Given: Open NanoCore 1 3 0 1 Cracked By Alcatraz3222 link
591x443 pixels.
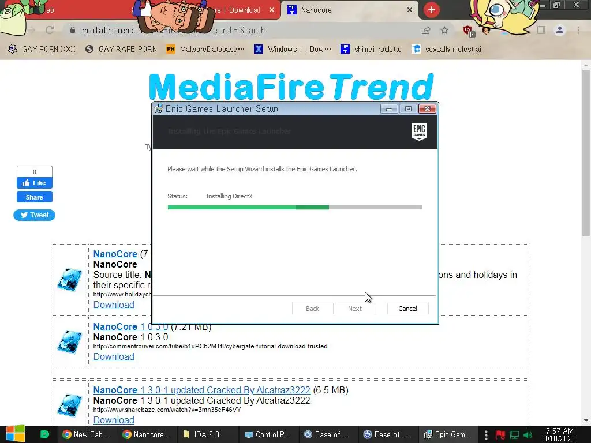Looking at the screenshot, I should pyautogui.click(x=201, y=390).
